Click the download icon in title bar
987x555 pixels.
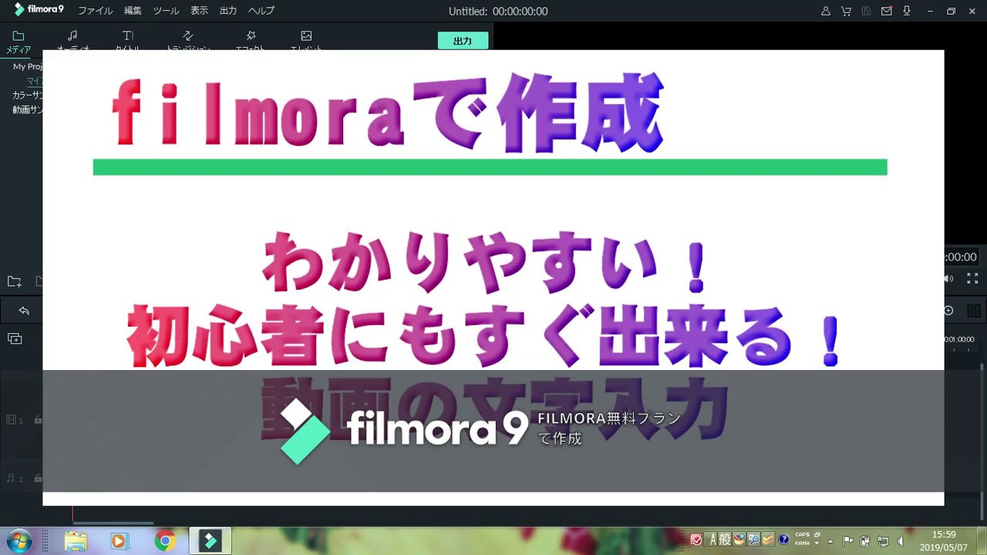point(907,11)
